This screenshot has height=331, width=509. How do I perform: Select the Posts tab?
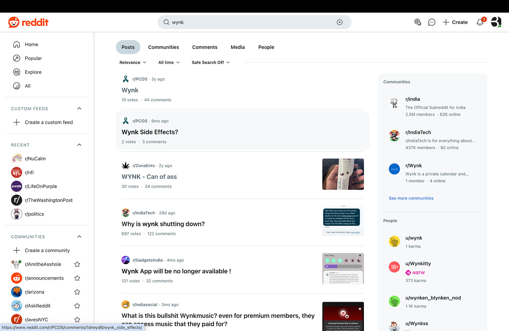128,47
